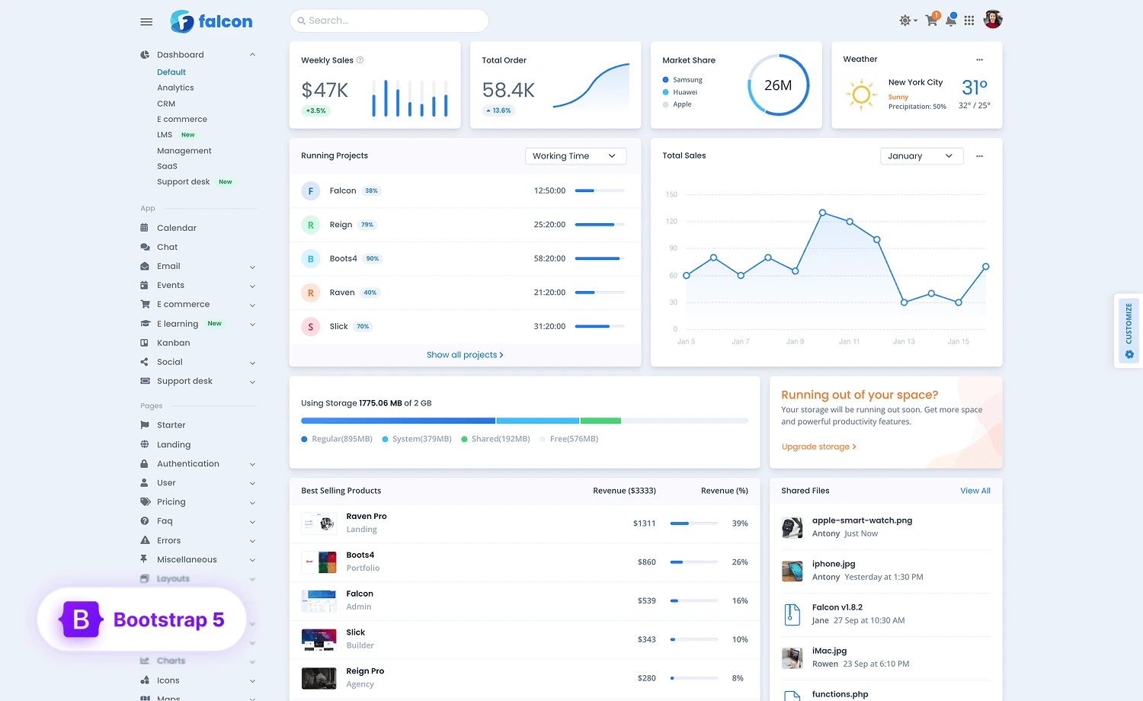Click the three-dot options on the Weather card

(x=980, y=59)
